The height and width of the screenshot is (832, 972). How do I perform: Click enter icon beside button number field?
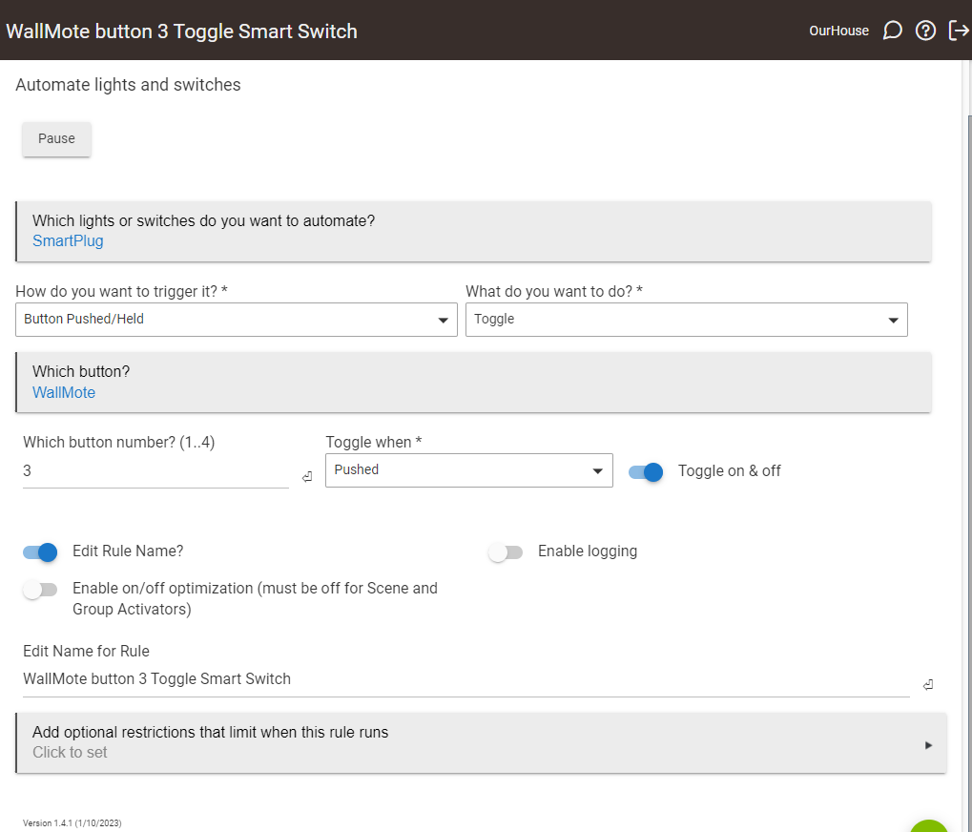click(306, 477)
